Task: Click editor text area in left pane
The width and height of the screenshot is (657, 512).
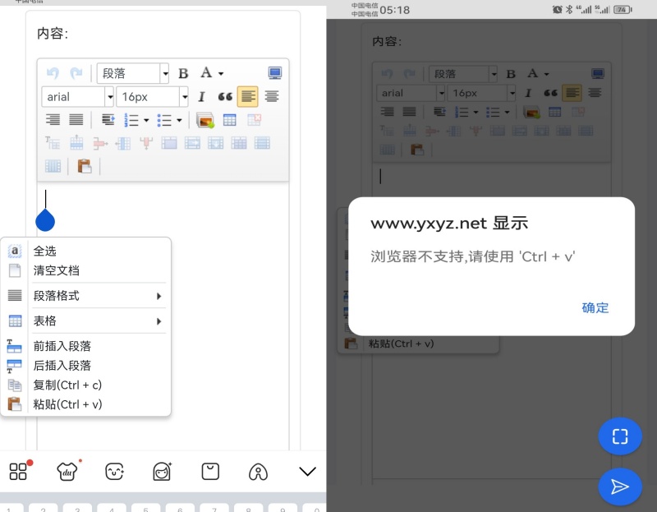Action: coord(163,315)
